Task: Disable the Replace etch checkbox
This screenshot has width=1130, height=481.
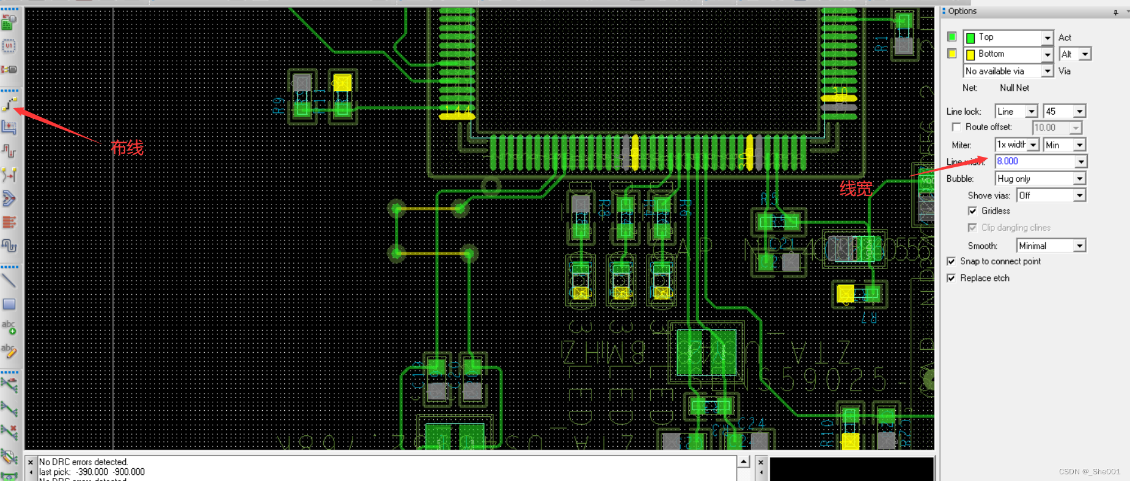Action: tap(952, 278)
